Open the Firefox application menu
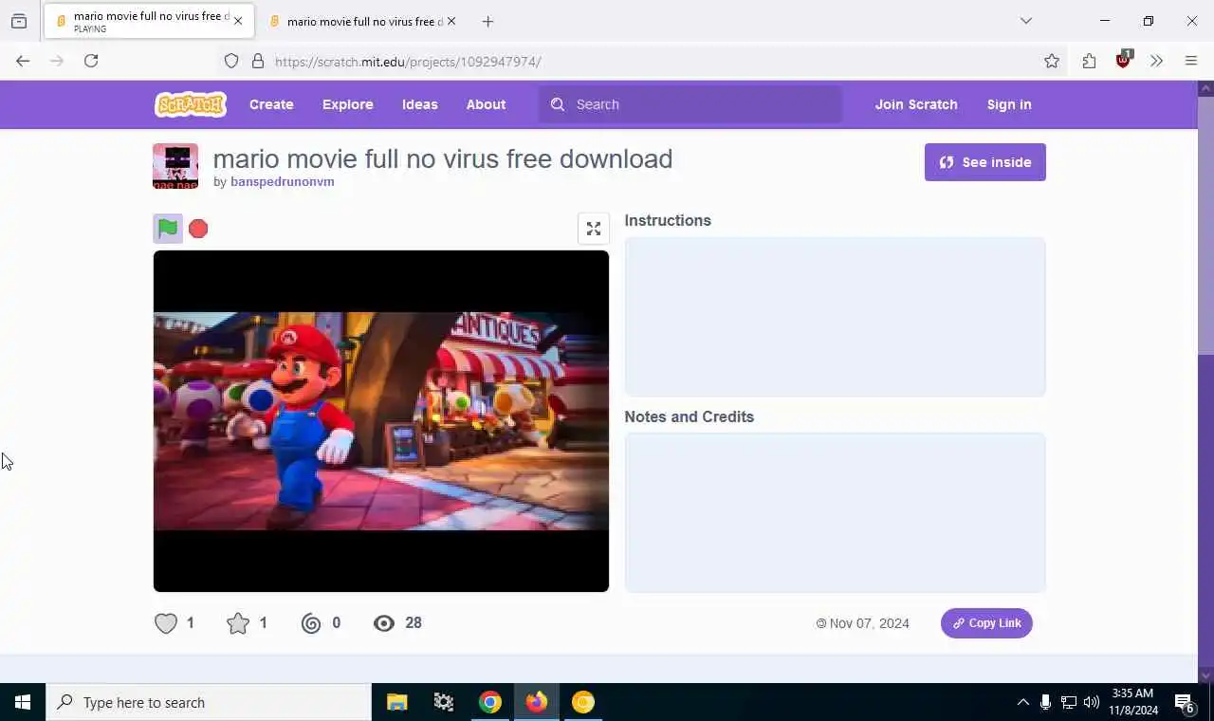 pyautogui.click(x=1191, y=62)
